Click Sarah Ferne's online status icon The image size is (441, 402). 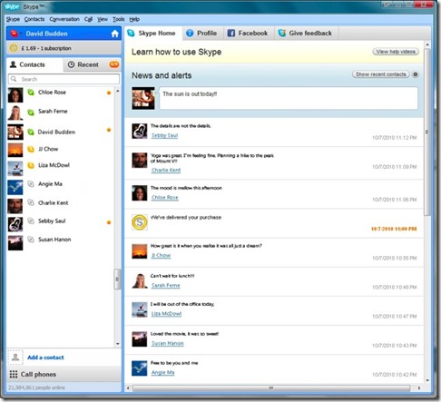31,113
